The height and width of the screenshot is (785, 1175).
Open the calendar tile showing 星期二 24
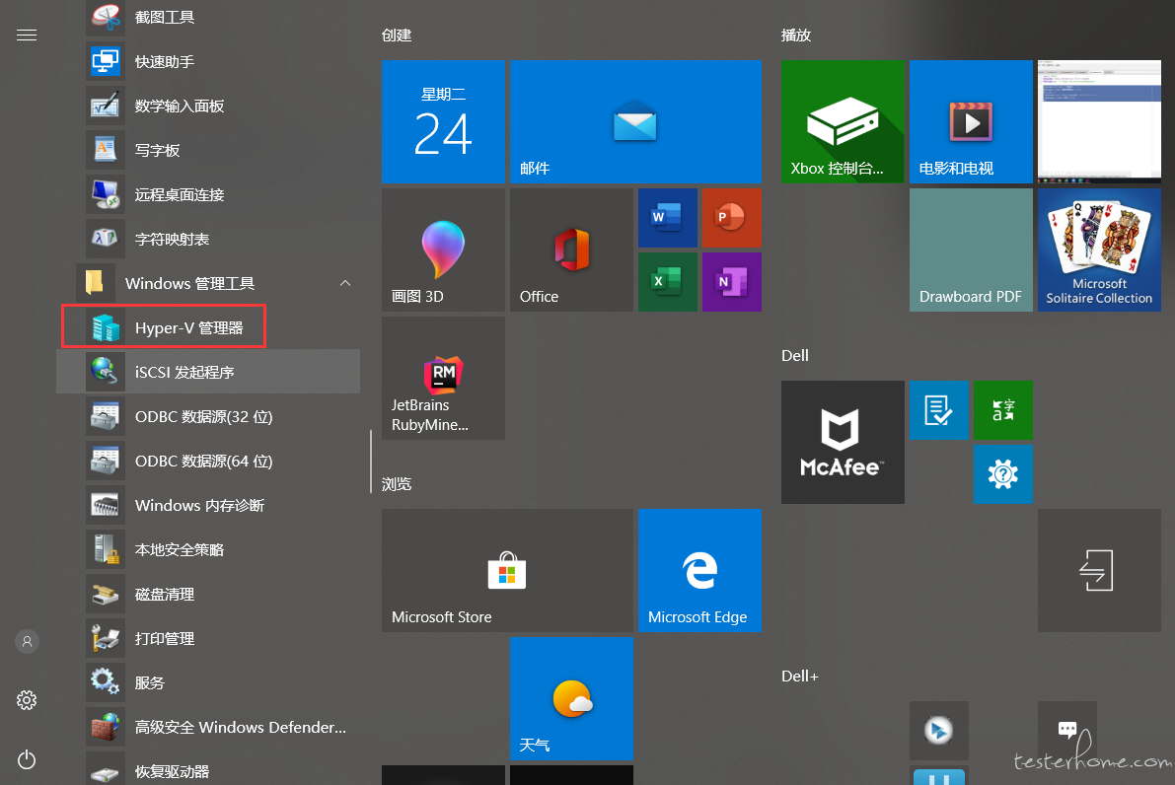(443, 121)
